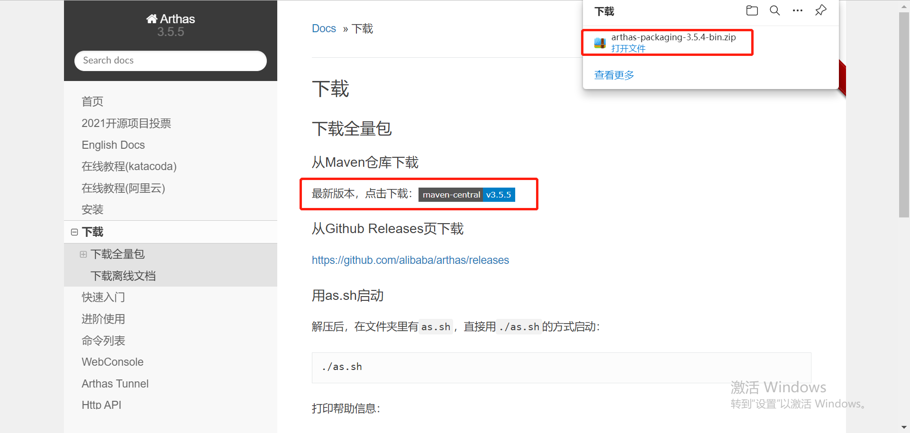Open download menu more options ellipsis
The height and width of the screenshot is (433, 910).
click(797, 10)
